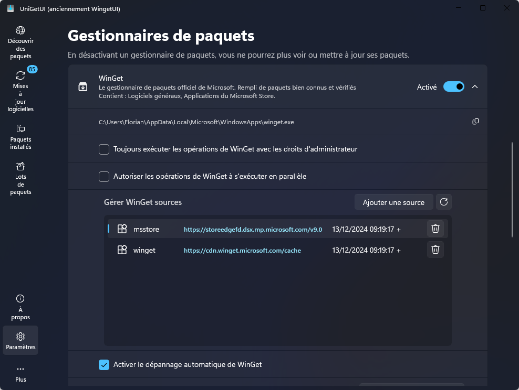Disable the WinGet Activé toggle
Viewport: 519px width, 390px height.
click(453, 86)
